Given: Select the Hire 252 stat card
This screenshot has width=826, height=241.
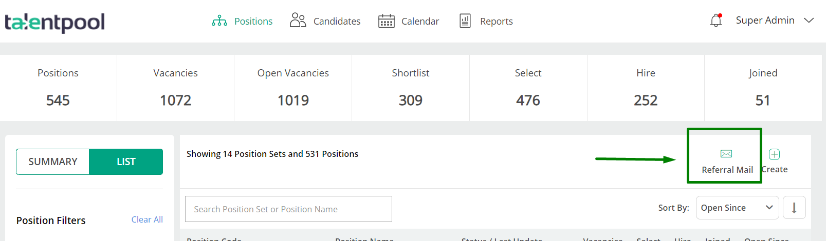Looking at the screenshot, I should 646,88.
